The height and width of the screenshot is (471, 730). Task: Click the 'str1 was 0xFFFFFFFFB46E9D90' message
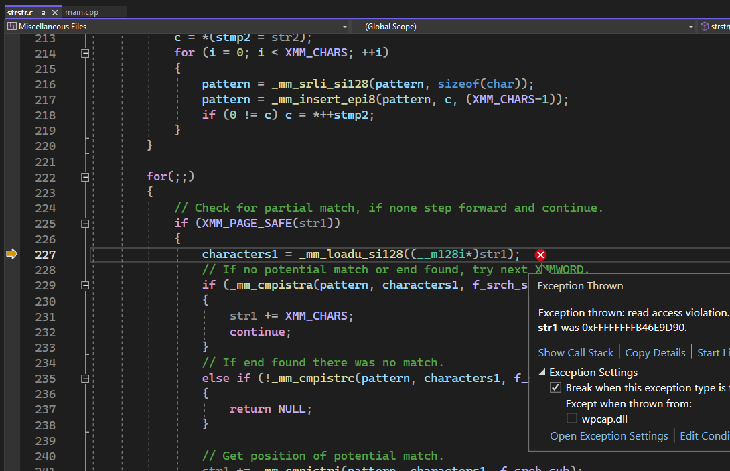[612, 327]
